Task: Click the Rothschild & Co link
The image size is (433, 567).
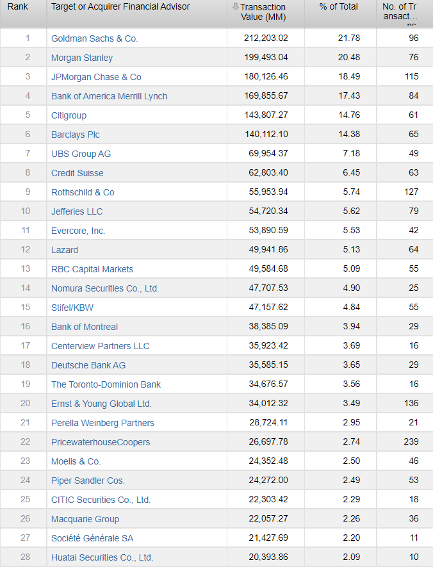Action: (83, 192)
